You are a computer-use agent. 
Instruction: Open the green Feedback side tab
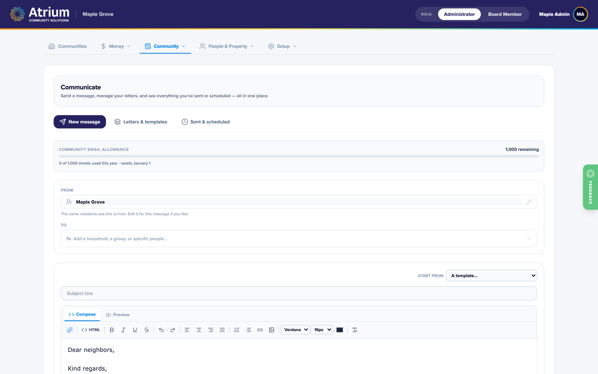point(591,187)
